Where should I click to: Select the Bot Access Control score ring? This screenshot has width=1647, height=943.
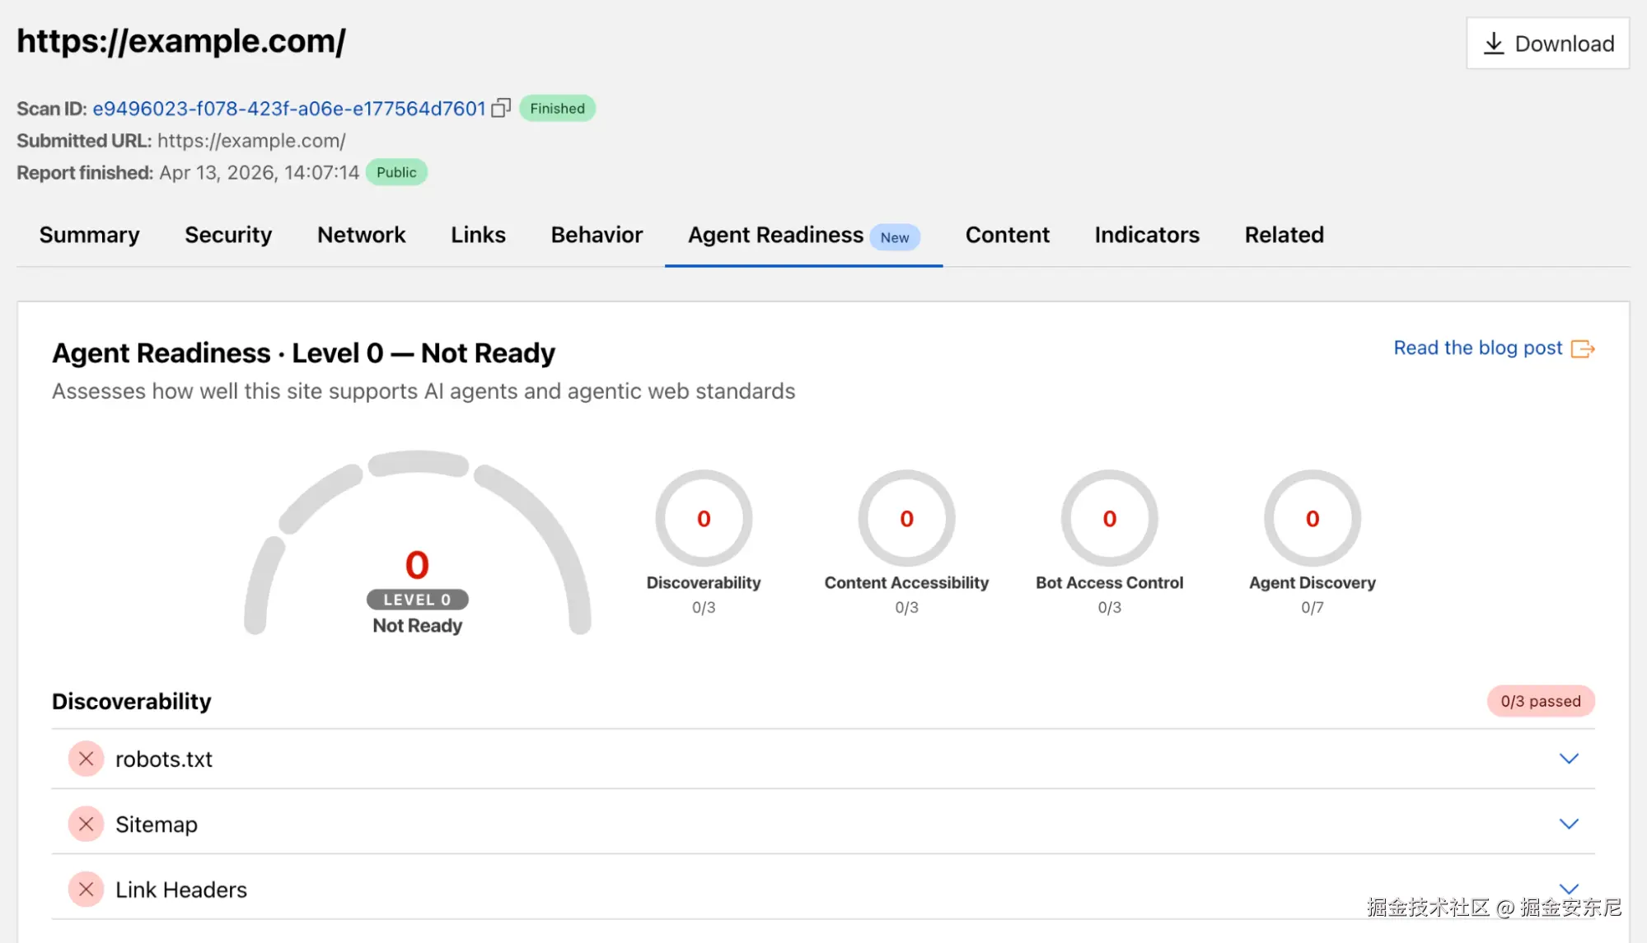click(x=1109, y=518)
